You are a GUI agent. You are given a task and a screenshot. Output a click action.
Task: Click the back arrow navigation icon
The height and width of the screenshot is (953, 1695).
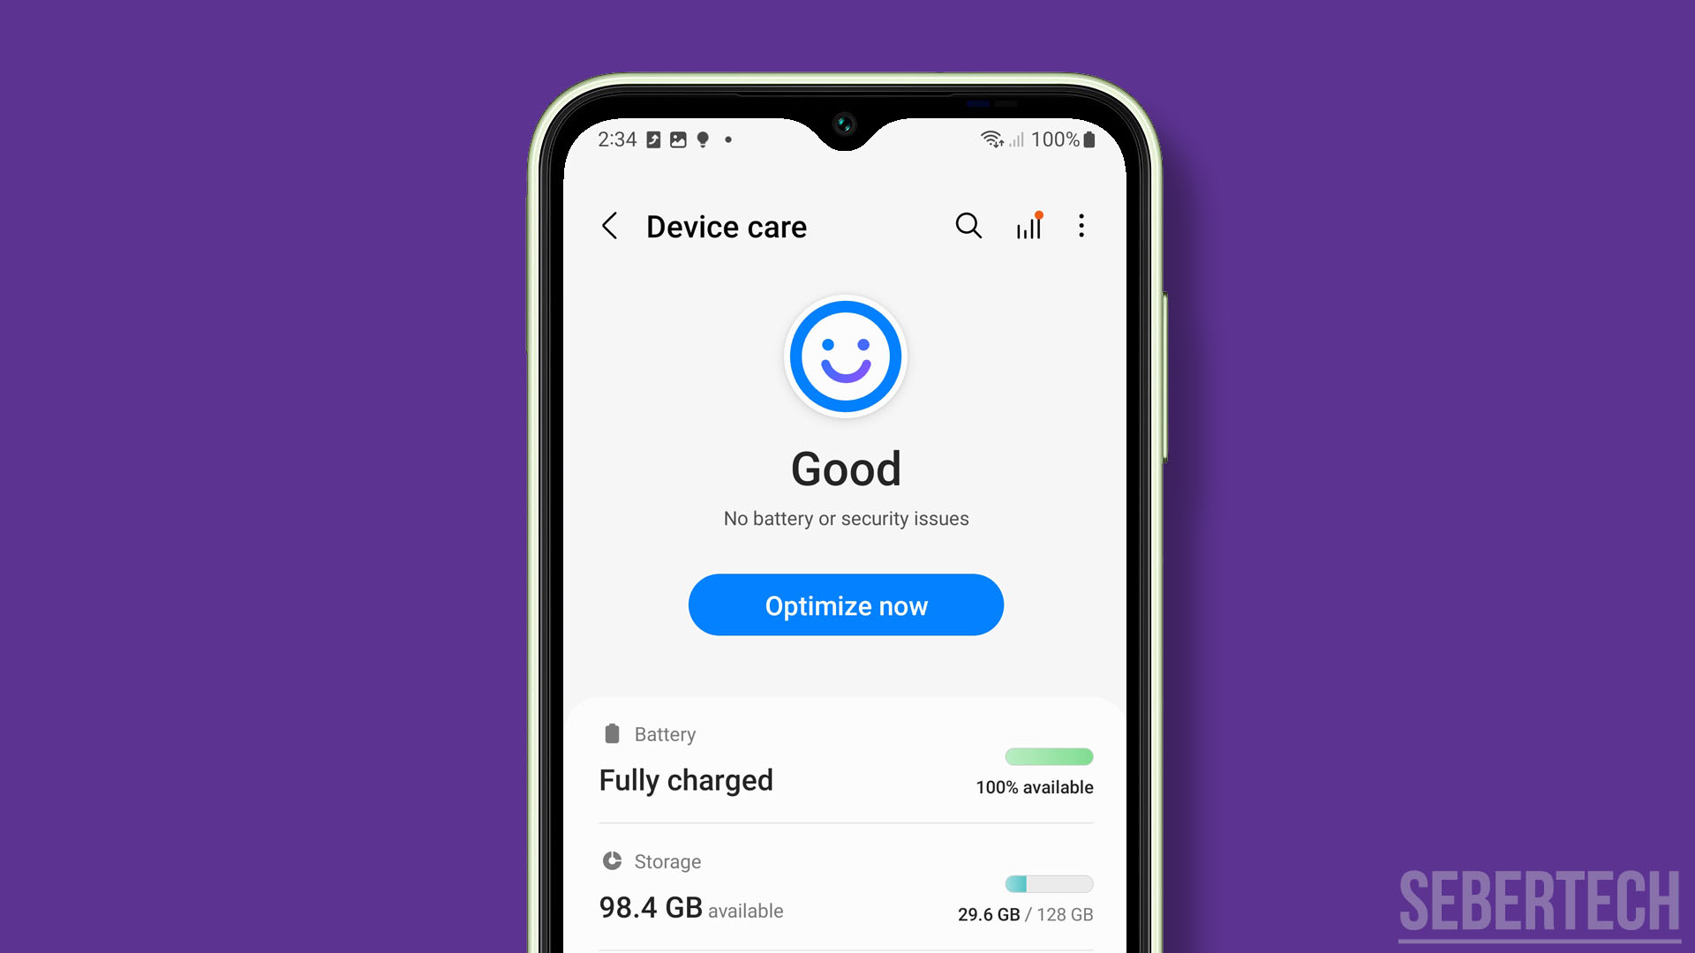click(611, 225)
